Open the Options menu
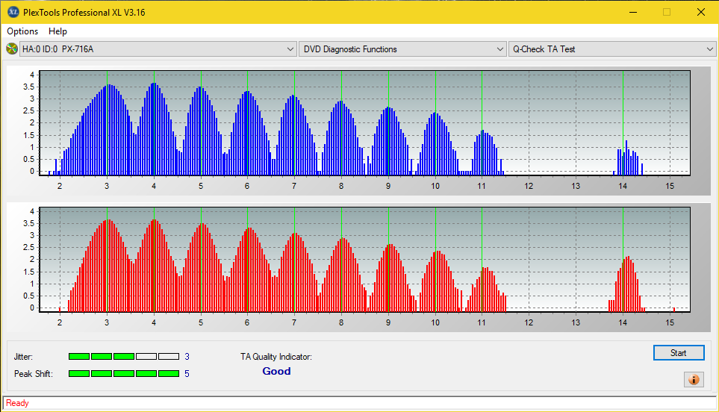Viewport: 719px width, 412px height. (x=22, y=31)
